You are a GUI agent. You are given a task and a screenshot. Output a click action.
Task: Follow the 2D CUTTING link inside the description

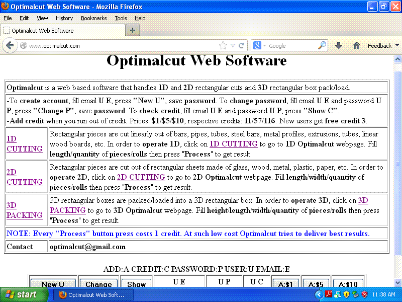[x=141, y=177]
